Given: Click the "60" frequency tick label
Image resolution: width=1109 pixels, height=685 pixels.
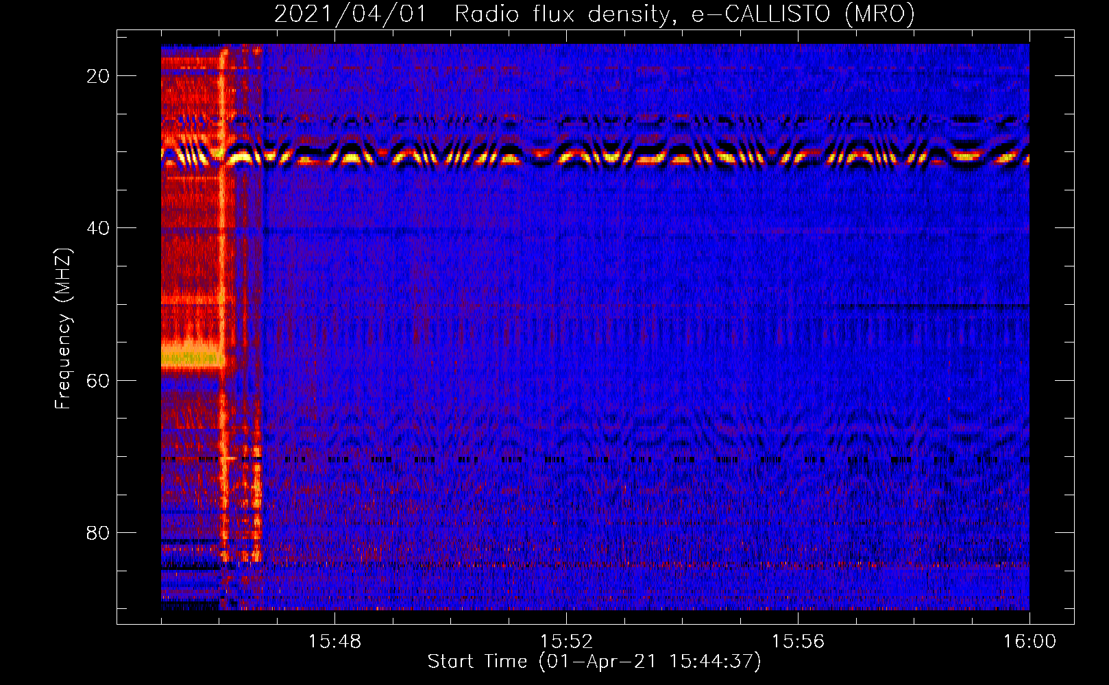Looking at the screenshot, I should pyautogui.click(x=99, y=380).
